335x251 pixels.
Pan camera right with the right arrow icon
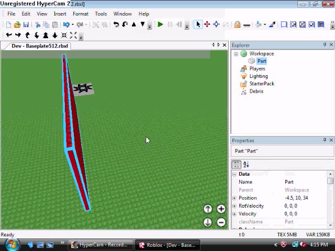tap(18, 35)
